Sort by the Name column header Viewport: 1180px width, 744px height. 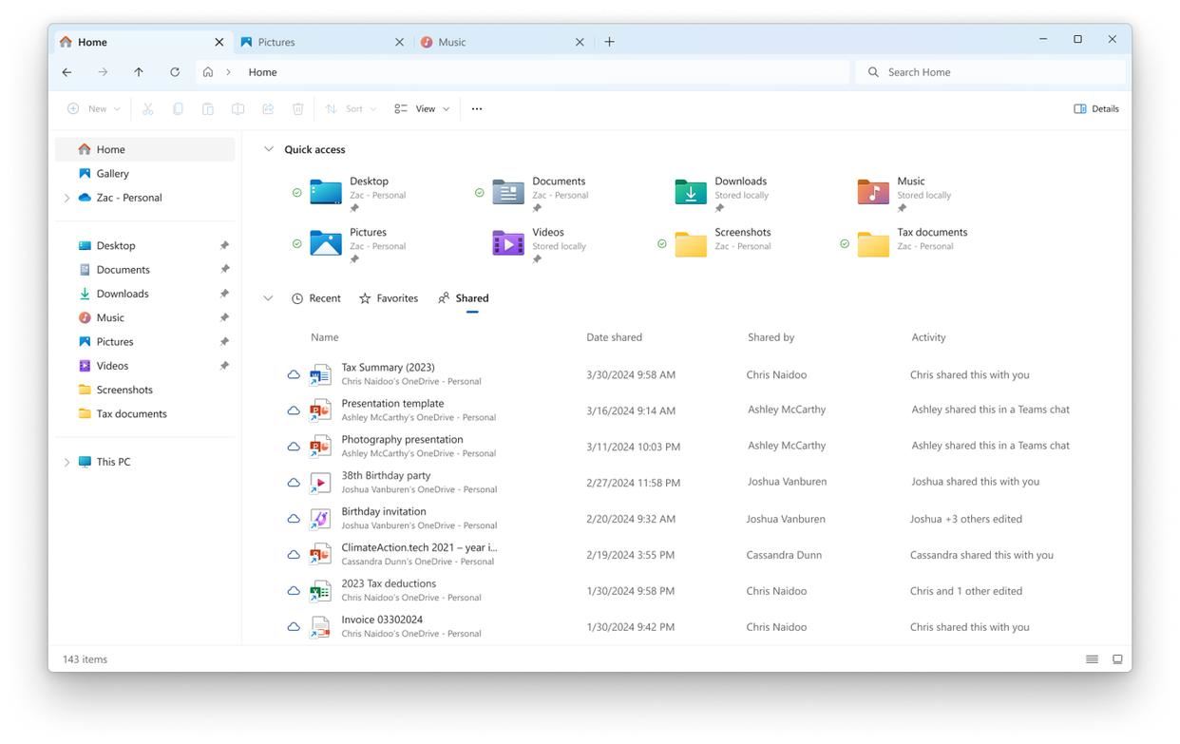pyautogui.click(x=325, y=337)
